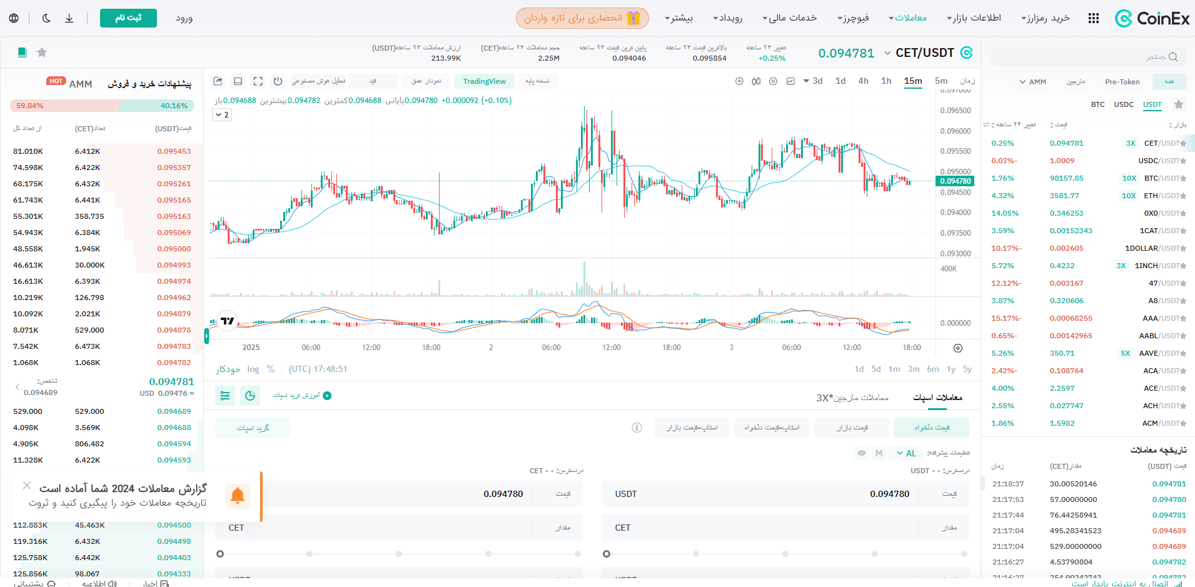This screenshot has width=1195, height=587.
Task: Collapse the indicator legend labeled 2
Action: coord(222,115)
